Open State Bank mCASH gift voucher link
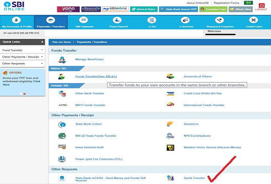Image resolution: width=271 pixels, height=184 pixels. point(111,179)
